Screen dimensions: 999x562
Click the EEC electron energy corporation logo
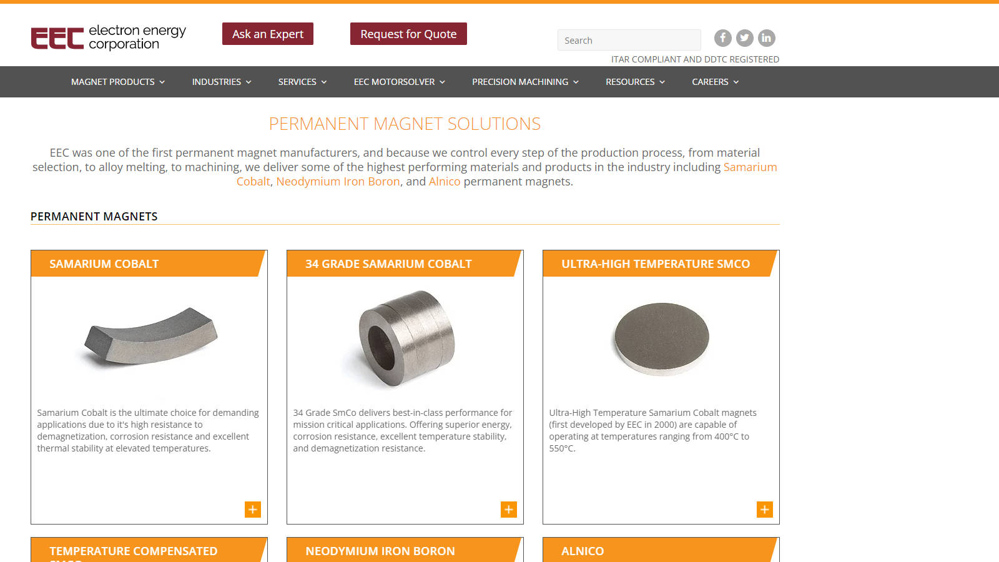click(109, 37)
